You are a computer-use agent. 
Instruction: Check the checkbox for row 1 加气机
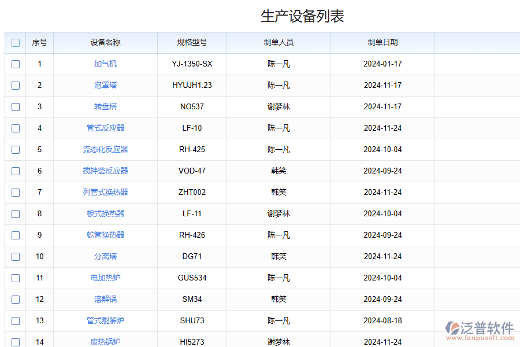tap(15, 64)
